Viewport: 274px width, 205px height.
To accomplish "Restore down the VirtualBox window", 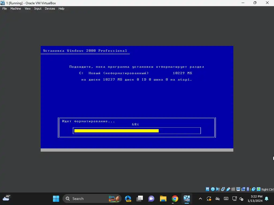I will pos(255,3).
